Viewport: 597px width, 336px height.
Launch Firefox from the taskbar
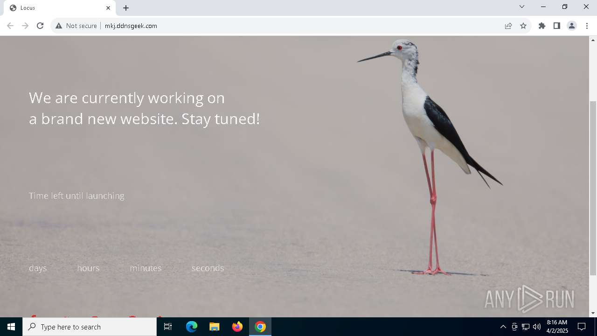pos(237,327)
